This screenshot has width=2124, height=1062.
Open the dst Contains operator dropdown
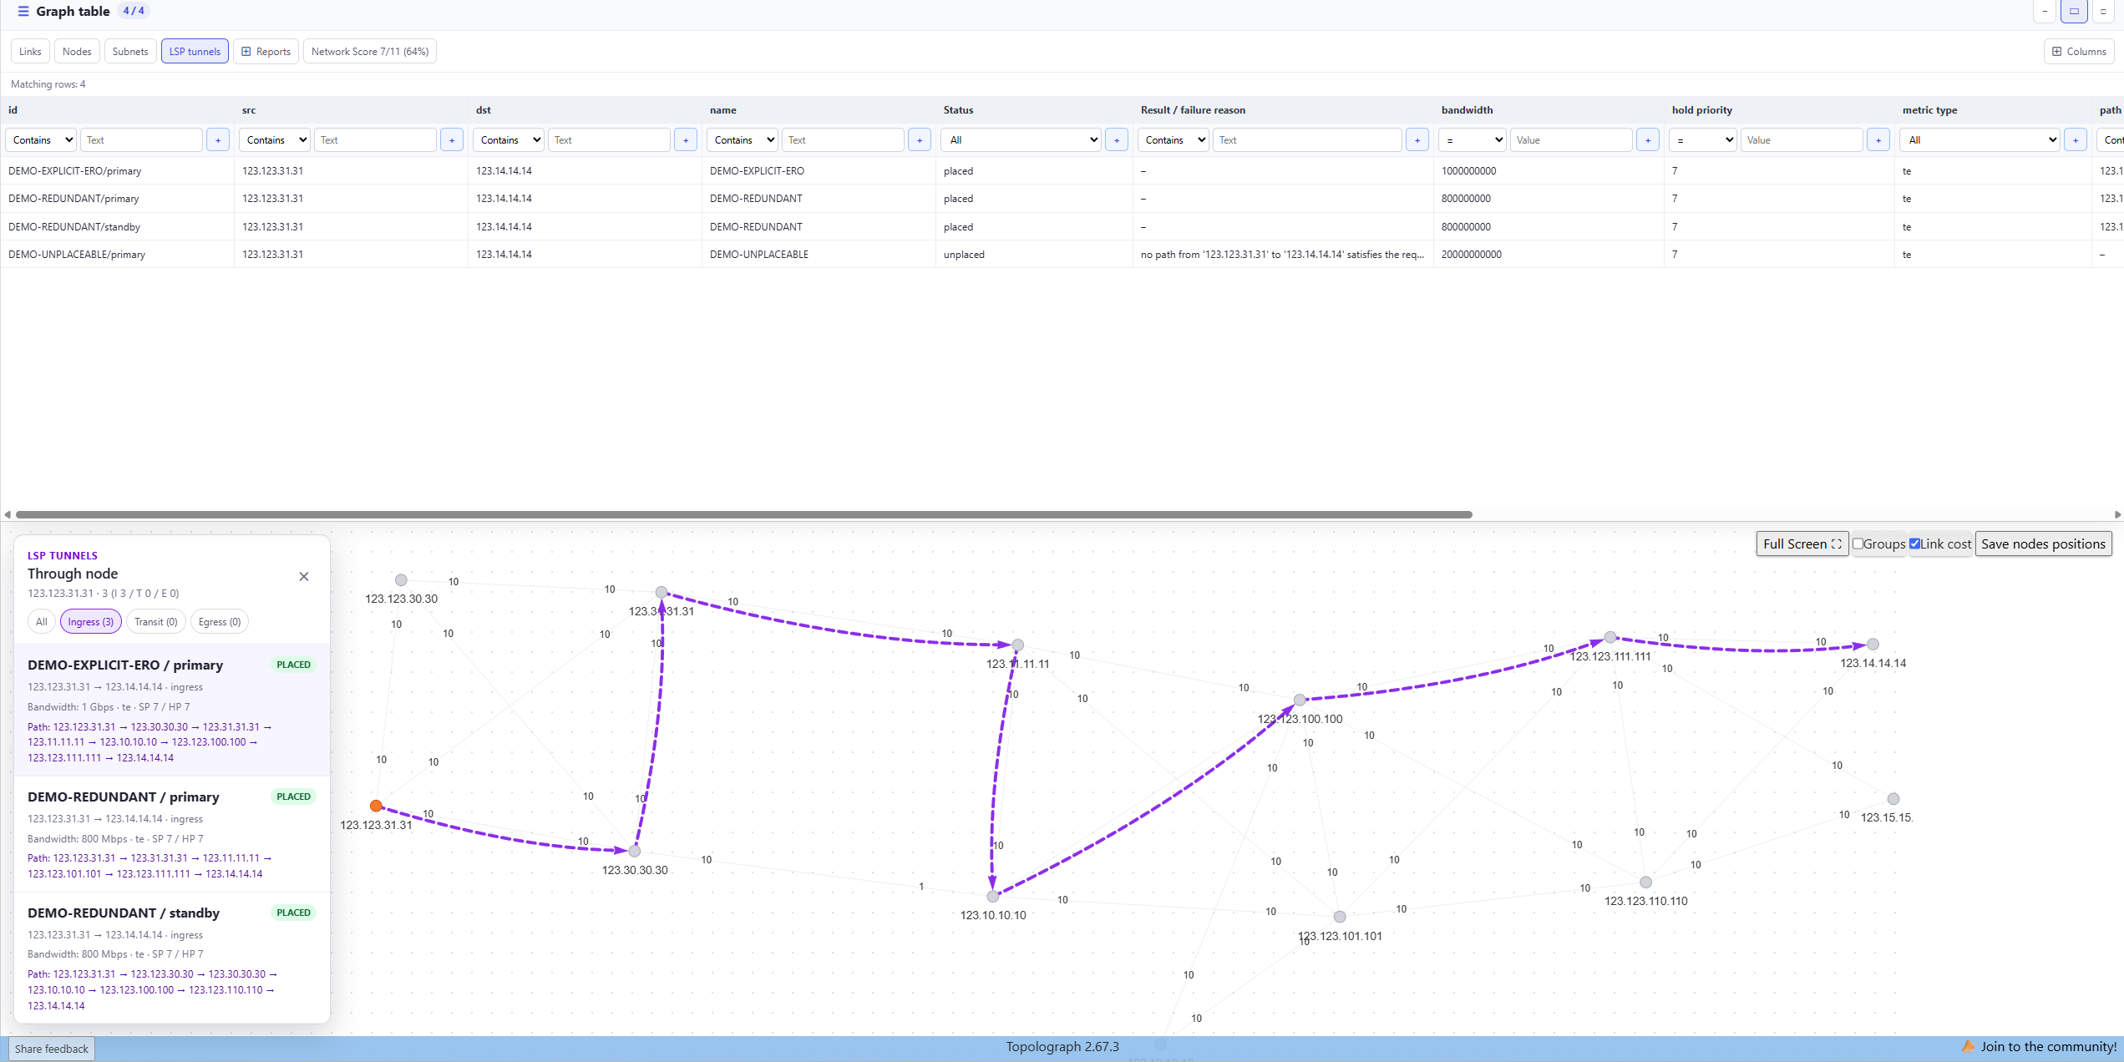(x=509, y=140)
